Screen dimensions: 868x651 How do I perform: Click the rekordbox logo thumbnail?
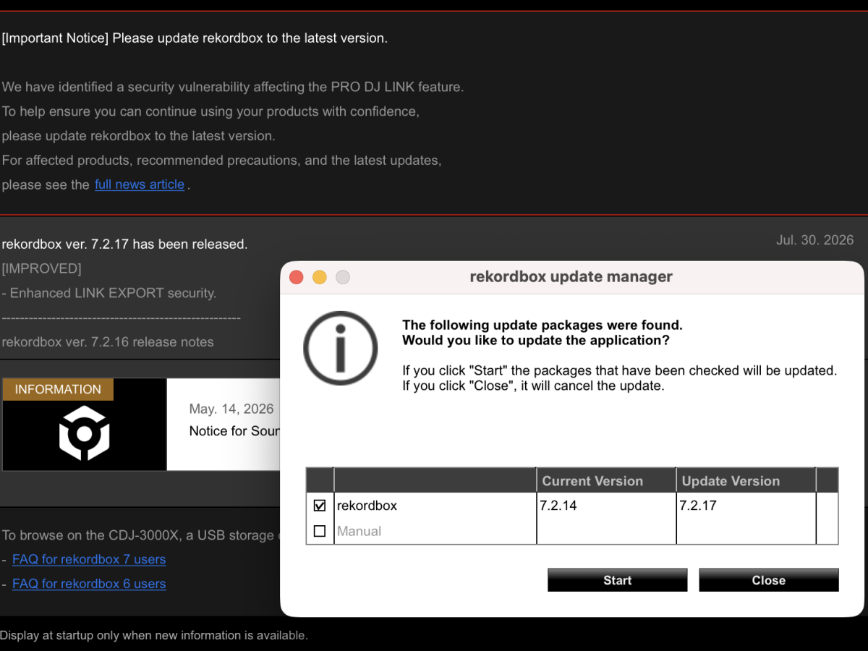(84, 434)
